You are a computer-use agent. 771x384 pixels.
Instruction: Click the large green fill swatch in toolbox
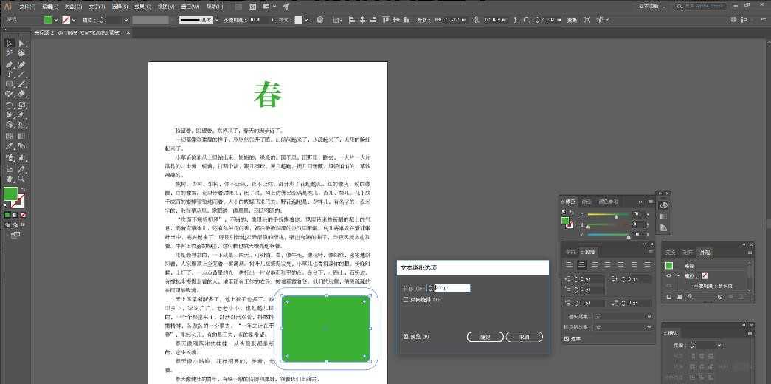pos(10,193)
